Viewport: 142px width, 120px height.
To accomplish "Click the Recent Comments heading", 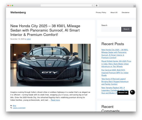I will click(x=110, y=109).
